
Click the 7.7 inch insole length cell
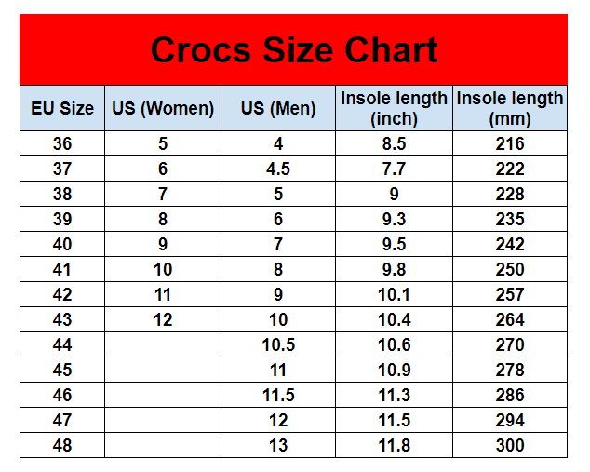[x=394, y=169]
